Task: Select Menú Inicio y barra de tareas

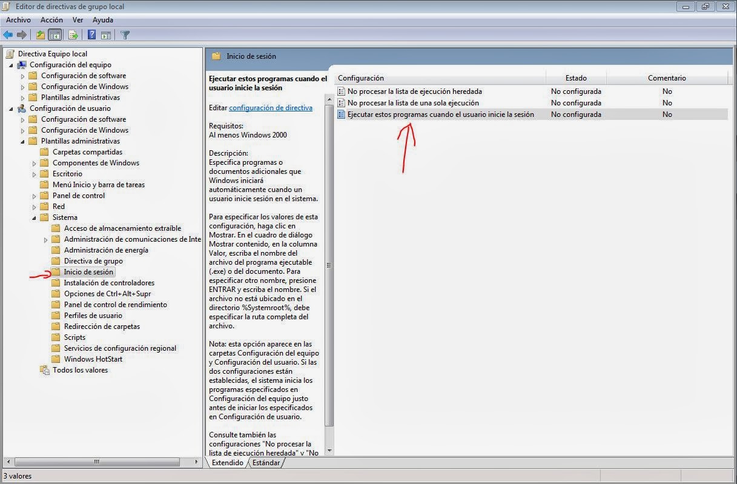Action: coord(98,185)
